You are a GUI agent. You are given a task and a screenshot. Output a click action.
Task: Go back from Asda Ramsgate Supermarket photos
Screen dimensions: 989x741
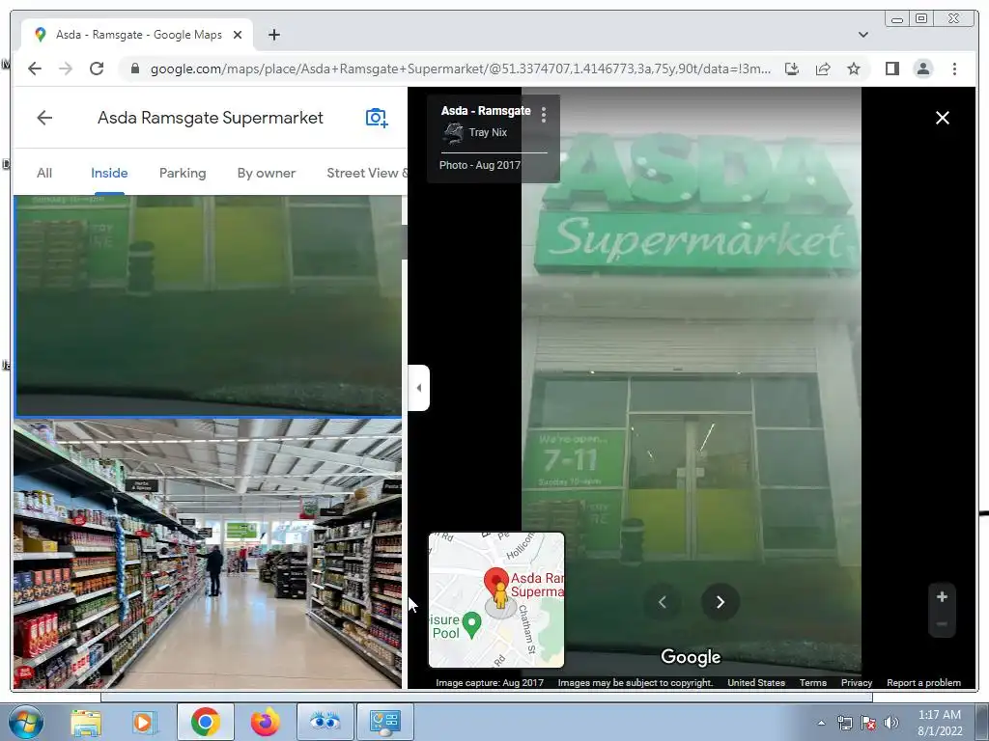[x=44, y=118]
